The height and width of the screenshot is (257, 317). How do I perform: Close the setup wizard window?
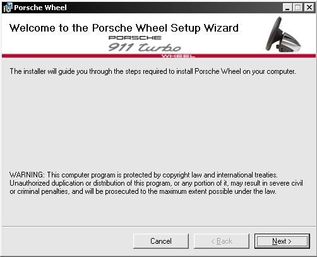click(x=309, y=8)
